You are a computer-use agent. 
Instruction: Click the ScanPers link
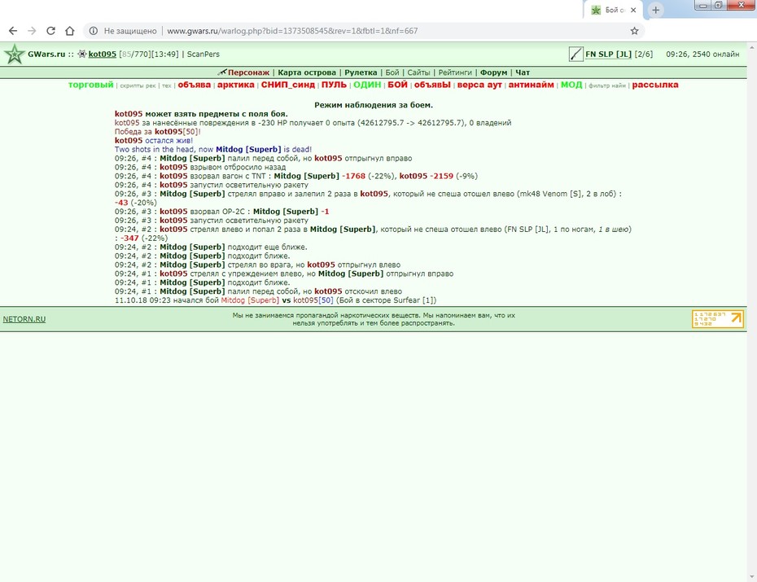pyautogui.click(x=203, y=54)
